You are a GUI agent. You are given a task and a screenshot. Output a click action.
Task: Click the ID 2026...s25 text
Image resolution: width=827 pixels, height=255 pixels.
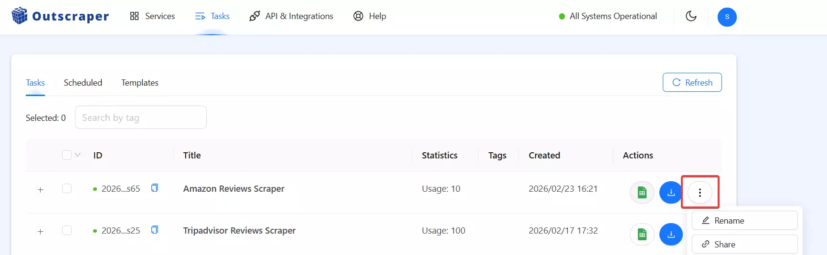click(x=121, y=231)
